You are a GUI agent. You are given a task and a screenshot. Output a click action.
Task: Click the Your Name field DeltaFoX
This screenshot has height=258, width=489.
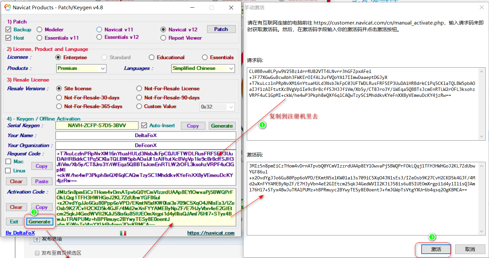[x=146, y=135]
